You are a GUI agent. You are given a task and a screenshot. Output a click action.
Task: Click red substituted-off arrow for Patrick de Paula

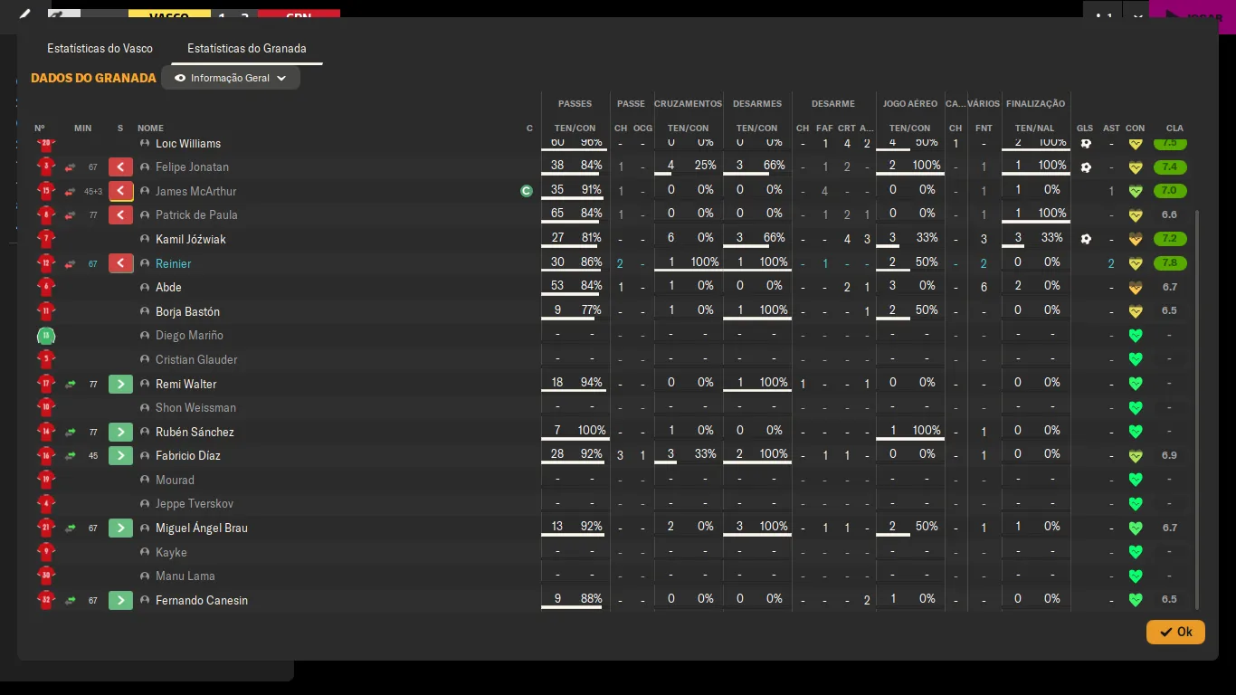point(120,215)
